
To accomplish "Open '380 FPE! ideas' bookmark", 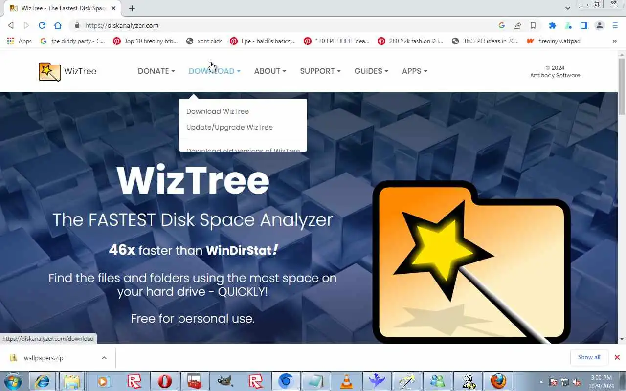I will tap(485, 41).
